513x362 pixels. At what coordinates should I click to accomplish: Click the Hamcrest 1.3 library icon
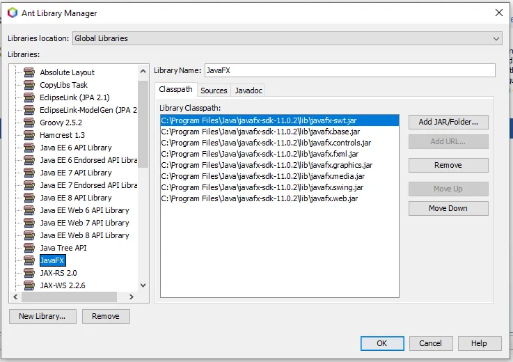tap(29, 135)
